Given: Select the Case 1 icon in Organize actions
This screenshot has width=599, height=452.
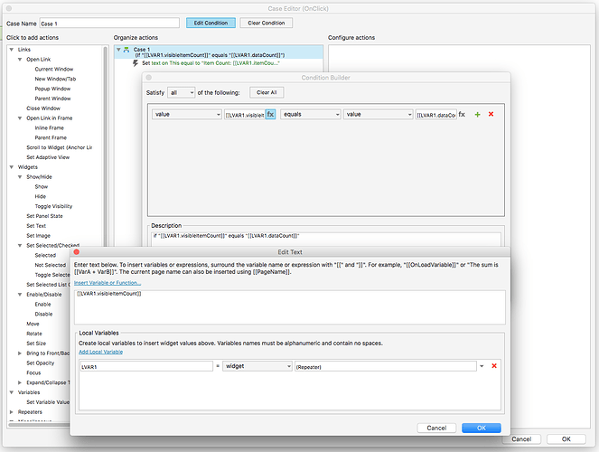Looking at the screenshot, I should 126,49.
